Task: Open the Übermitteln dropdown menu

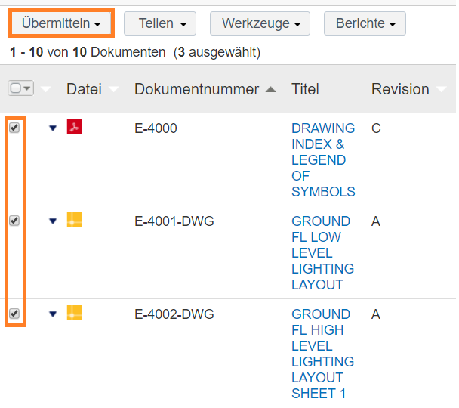Action: click(61, 23)
